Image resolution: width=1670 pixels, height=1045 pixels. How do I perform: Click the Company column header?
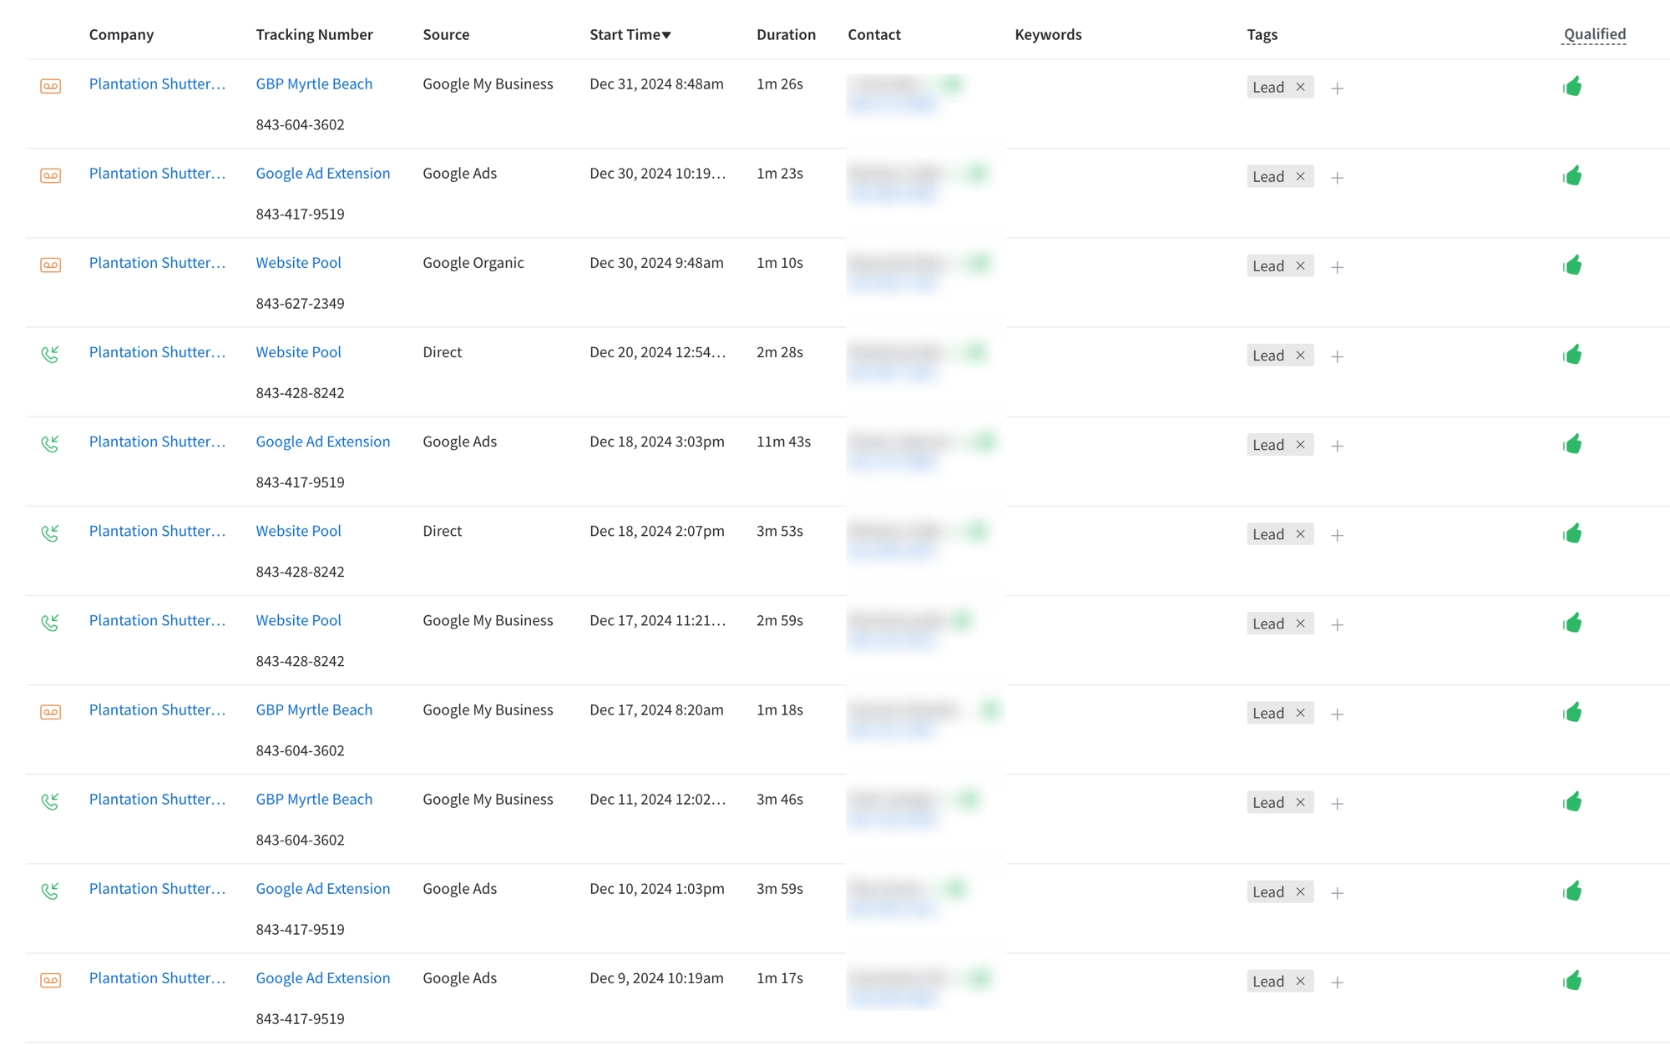pos(121,35)
